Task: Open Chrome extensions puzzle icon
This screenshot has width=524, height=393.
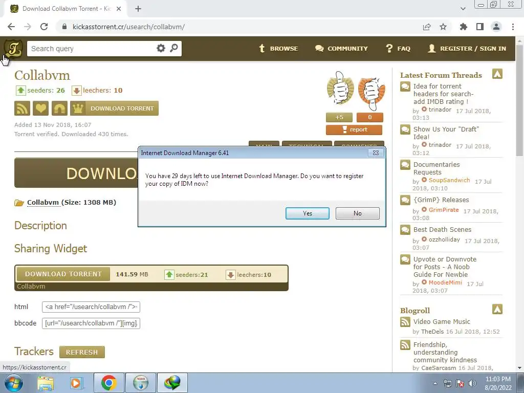Action: coord(464,27)
